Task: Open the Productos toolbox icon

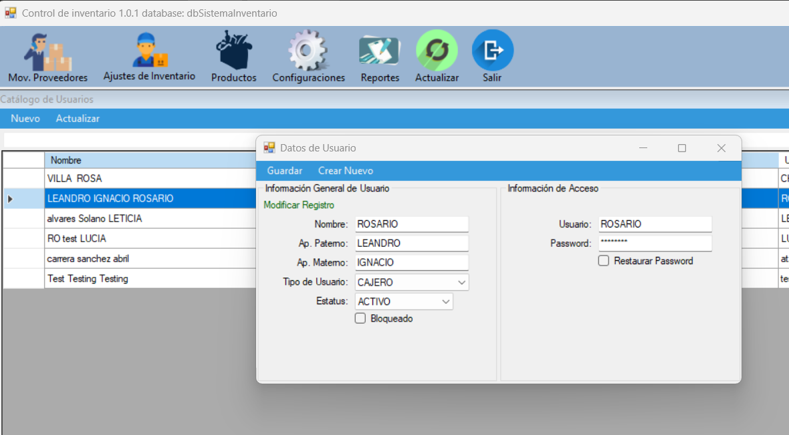Action: pos(233,51)
